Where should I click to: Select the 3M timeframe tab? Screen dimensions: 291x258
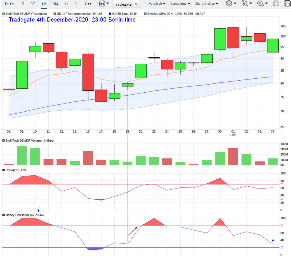click(55, 4)
